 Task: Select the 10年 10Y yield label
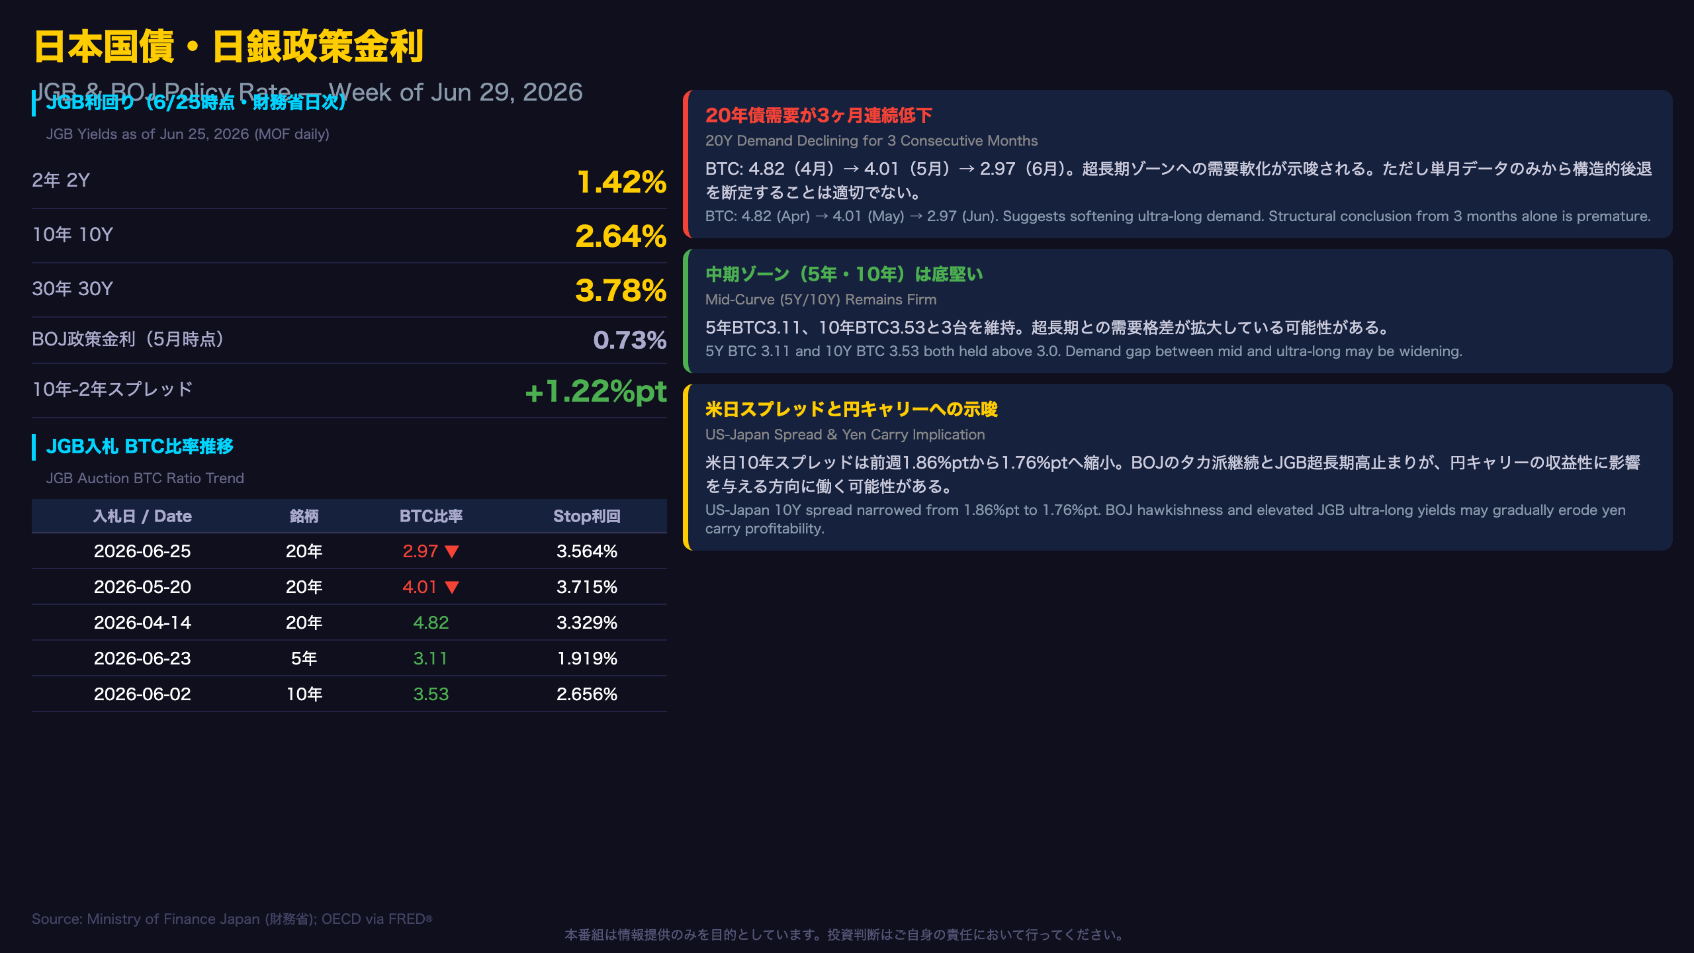(x=73, y=234)
